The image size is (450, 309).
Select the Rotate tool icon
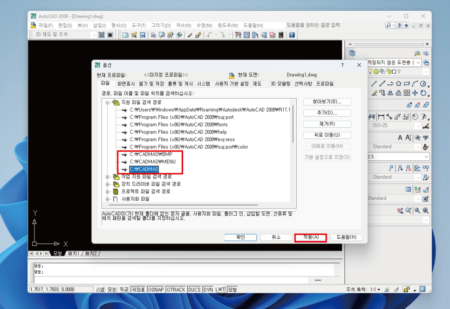423,93
